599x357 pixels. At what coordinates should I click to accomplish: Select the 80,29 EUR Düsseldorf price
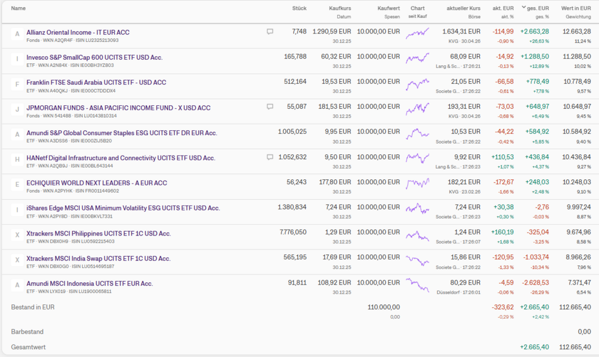click(x=465, y=282)
